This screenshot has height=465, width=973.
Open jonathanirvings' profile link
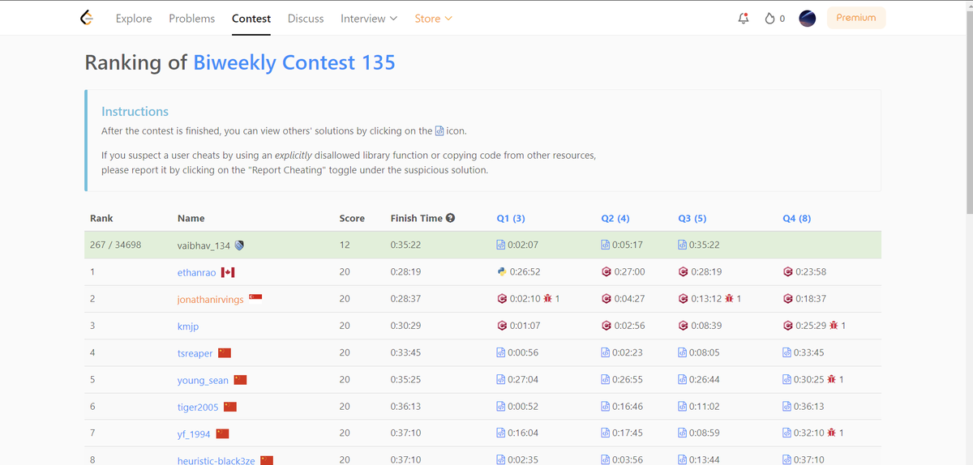[x=211, y=300]
